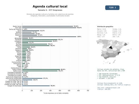This screenshot has width=139, height=104.
Task: Click the 'CNAE' row label
Action: (19, 67)
